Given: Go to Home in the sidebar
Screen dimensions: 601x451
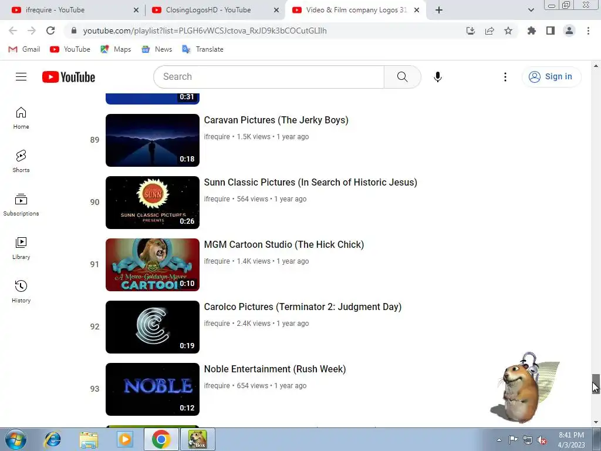Looking at the screenshot, I should pos(21,118).
